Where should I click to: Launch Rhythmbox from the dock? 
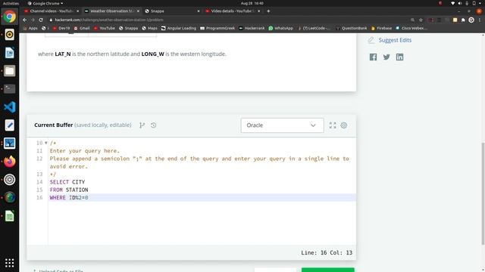(9, 35)
